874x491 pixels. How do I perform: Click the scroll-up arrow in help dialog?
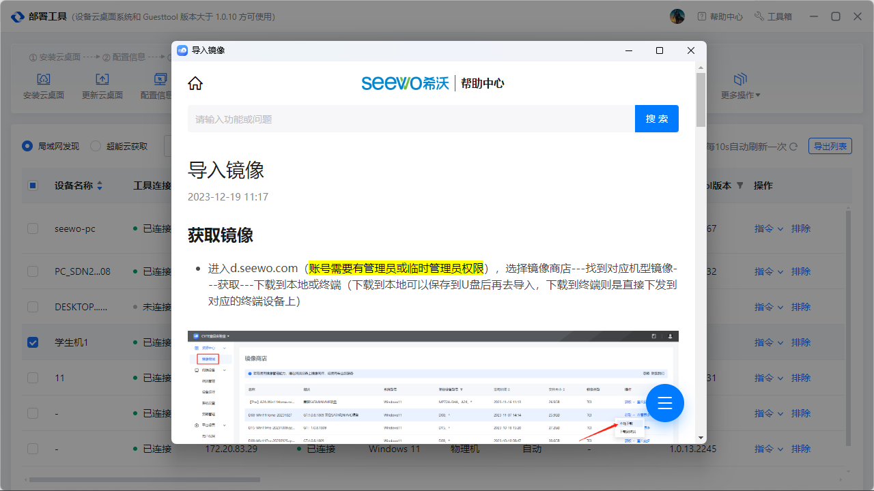tap(701, 67)
